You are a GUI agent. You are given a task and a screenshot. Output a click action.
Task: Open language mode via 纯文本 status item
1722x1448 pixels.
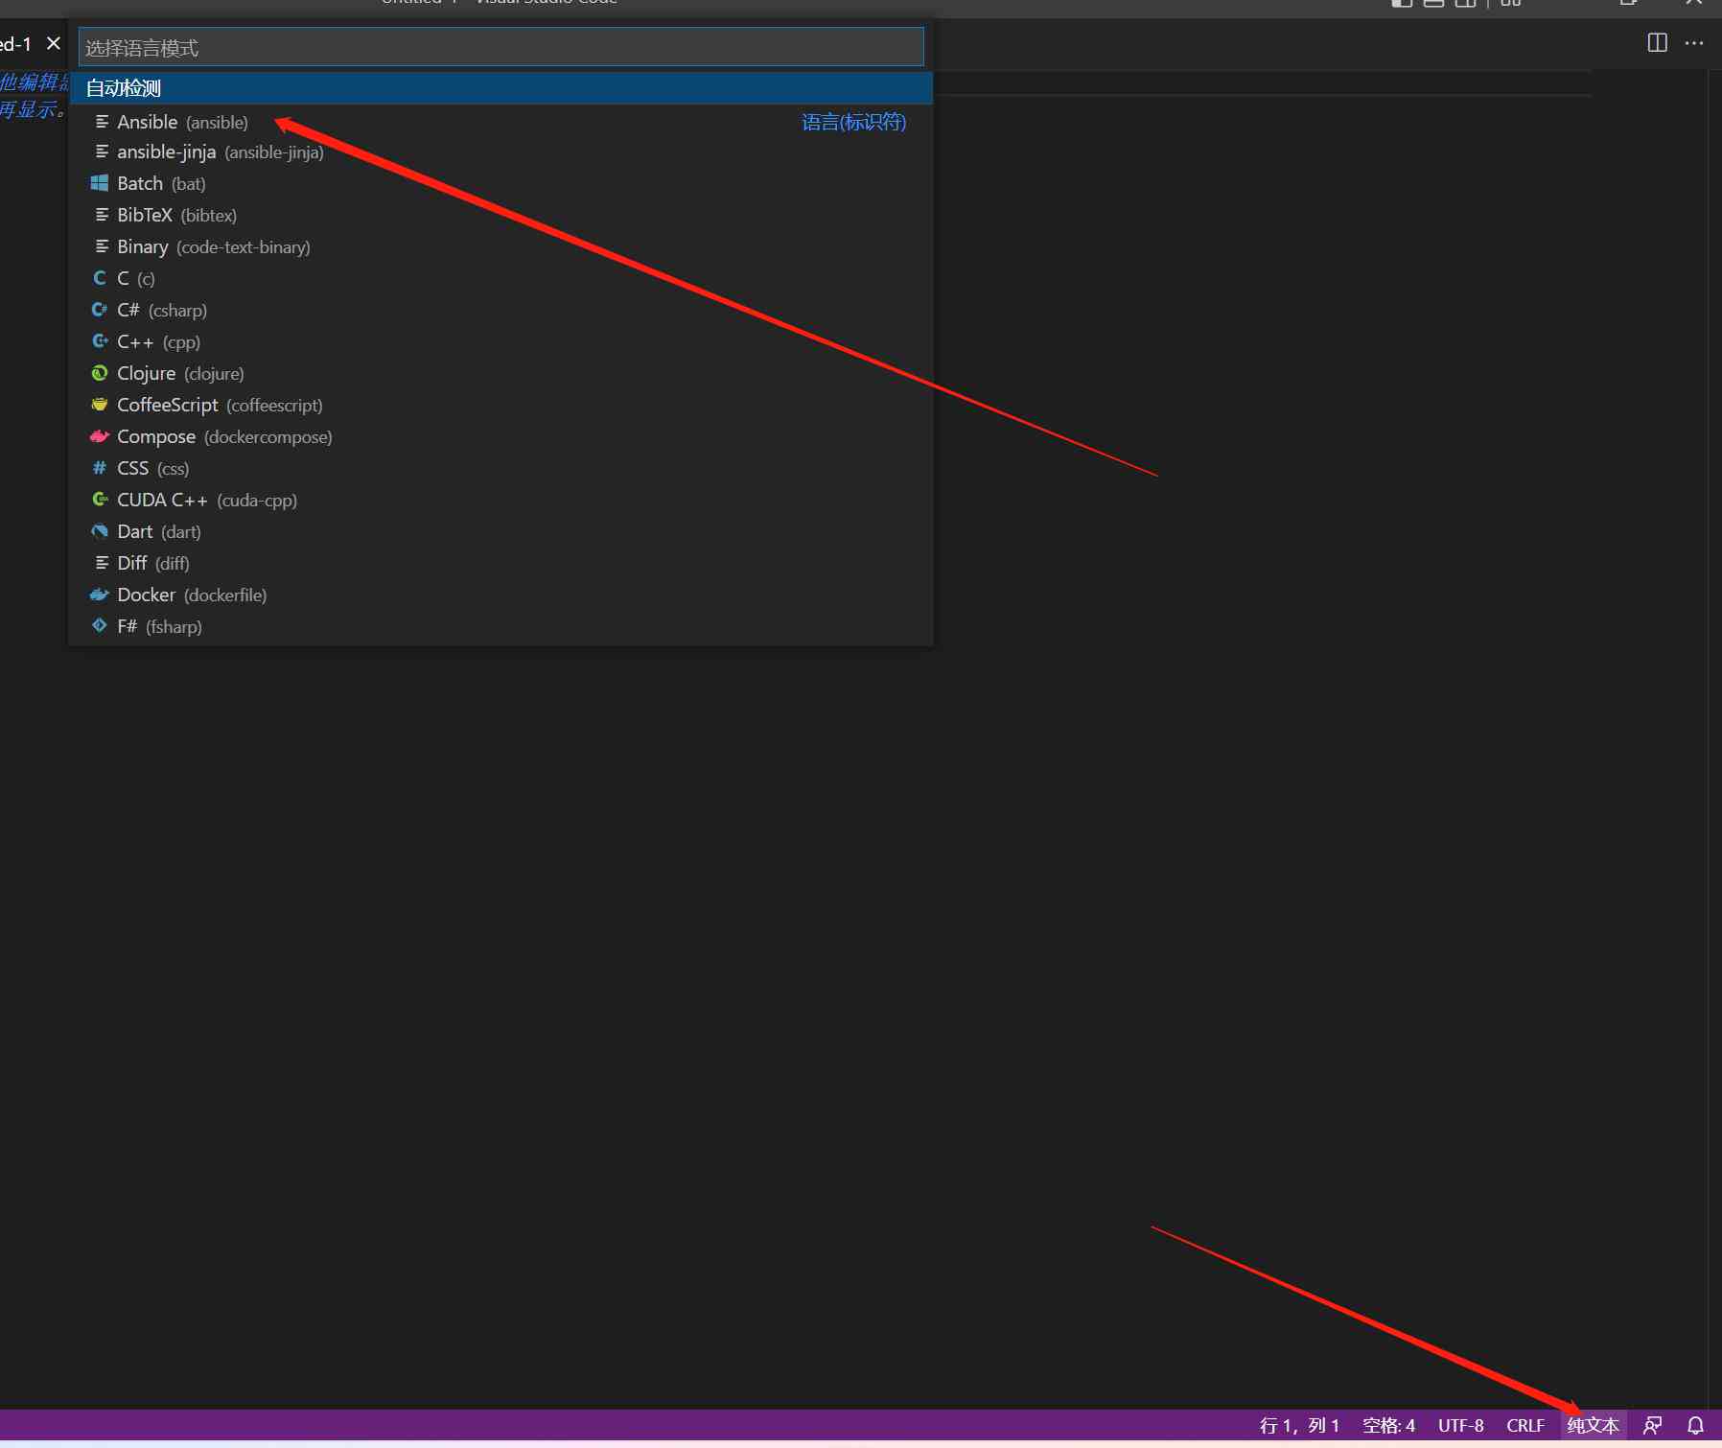(1593, 1425)
